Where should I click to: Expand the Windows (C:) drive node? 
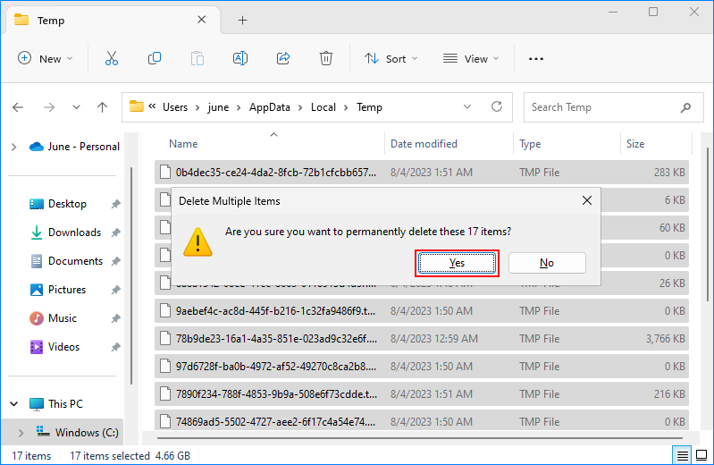pos(21,433)
